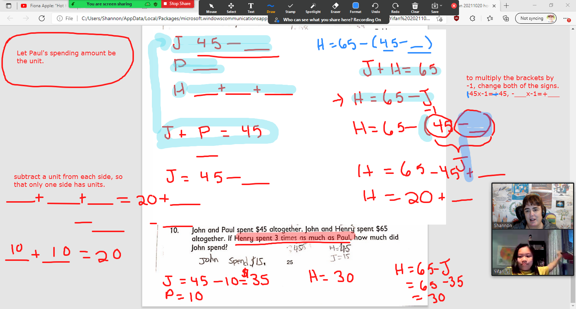Save the annotated screen
The width and height of the screenshot is (576, 309).
(435, 8)
